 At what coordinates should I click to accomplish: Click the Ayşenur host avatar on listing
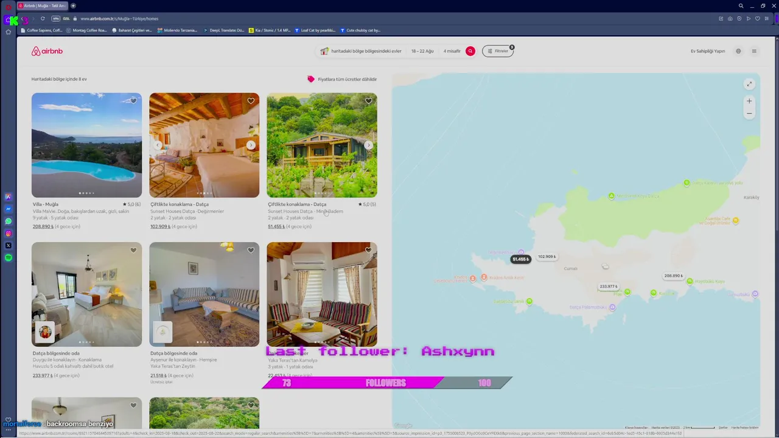(x=162, y=332)
